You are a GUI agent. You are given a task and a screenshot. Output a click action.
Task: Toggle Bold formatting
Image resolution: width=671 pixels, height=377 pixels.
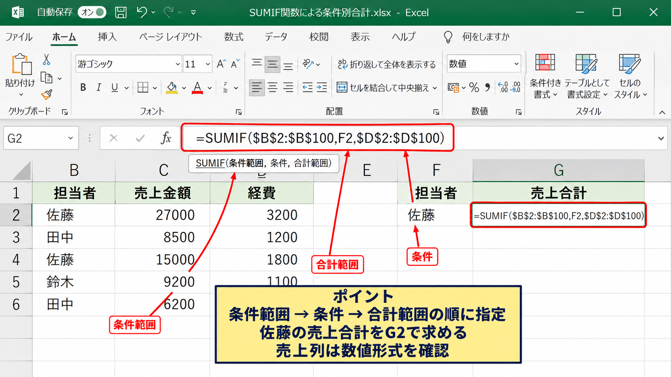pyautogui.click(x=83, y=87)
